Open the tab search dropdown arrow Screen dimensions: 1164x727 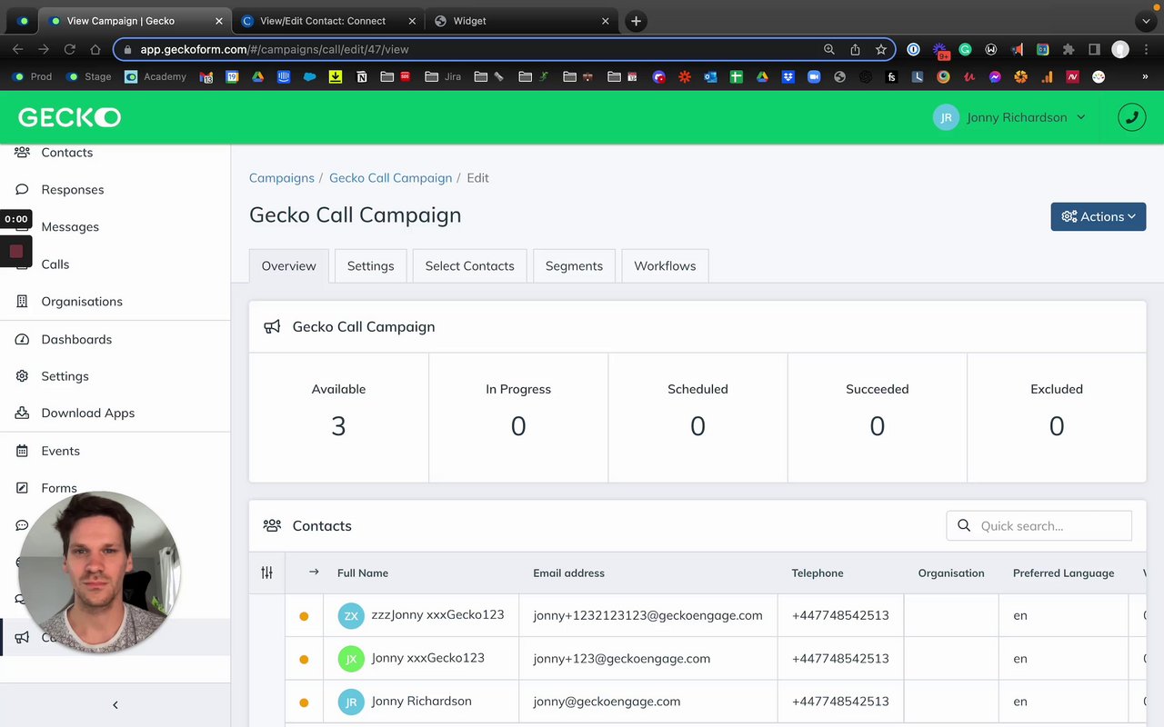pos(1146,21)
